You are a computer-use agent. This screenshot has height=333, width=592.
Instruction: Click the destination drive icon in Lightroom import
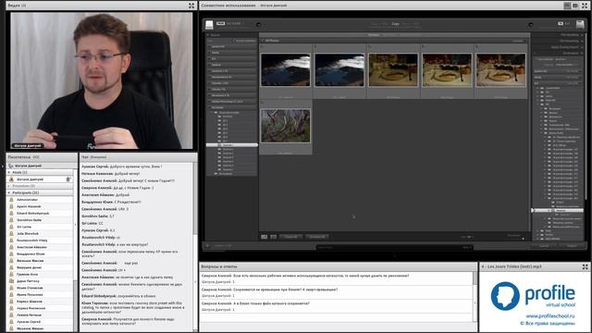(x=580, y=25)
